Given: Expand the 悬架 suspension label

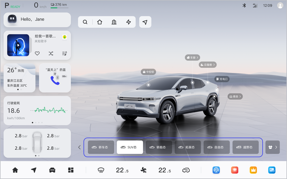Looking at the screenshot, I should coord(235,96).
